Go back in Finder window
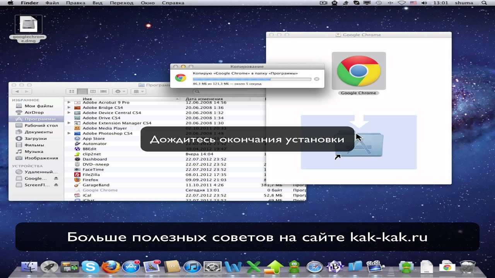This screenshot has height=278, width=495. point(17,92)
